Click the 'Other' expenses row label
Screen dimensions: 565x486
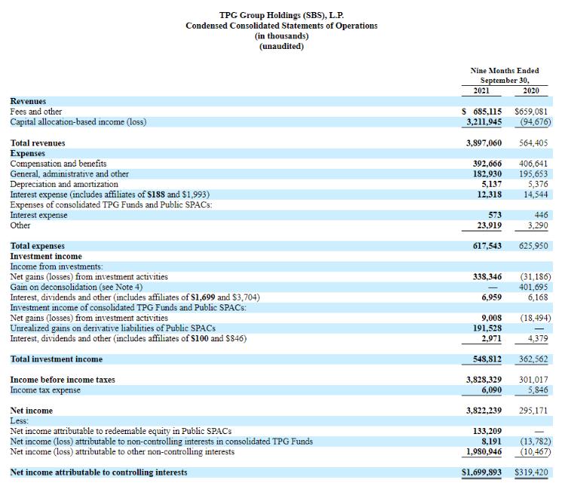tap(20, 225)
